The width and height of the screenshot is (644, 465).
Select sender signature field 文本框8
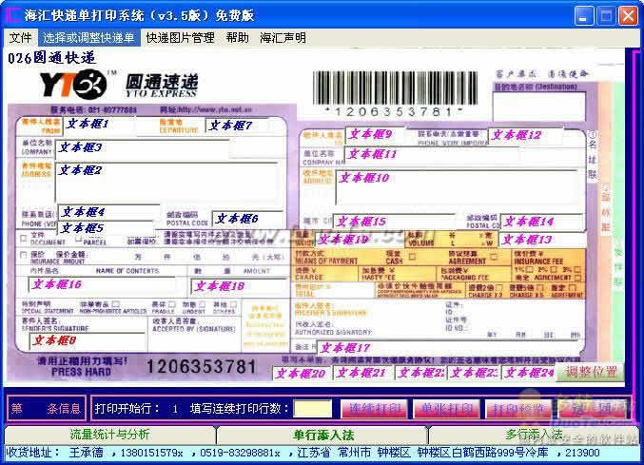click(x=88, y=340)
